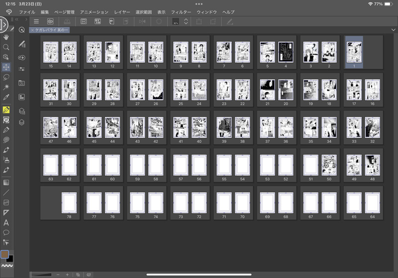Select the Gradient tool
The height and width of the screenshot is (278, 398).
click(x=6, y=182)
